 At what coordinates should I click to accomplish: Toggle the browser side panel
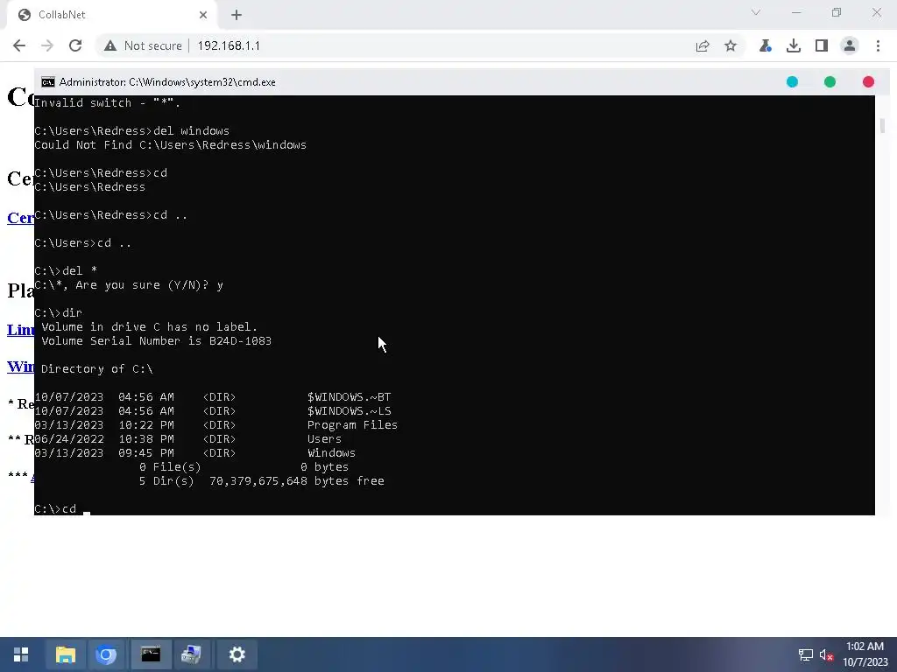point(822,45)
